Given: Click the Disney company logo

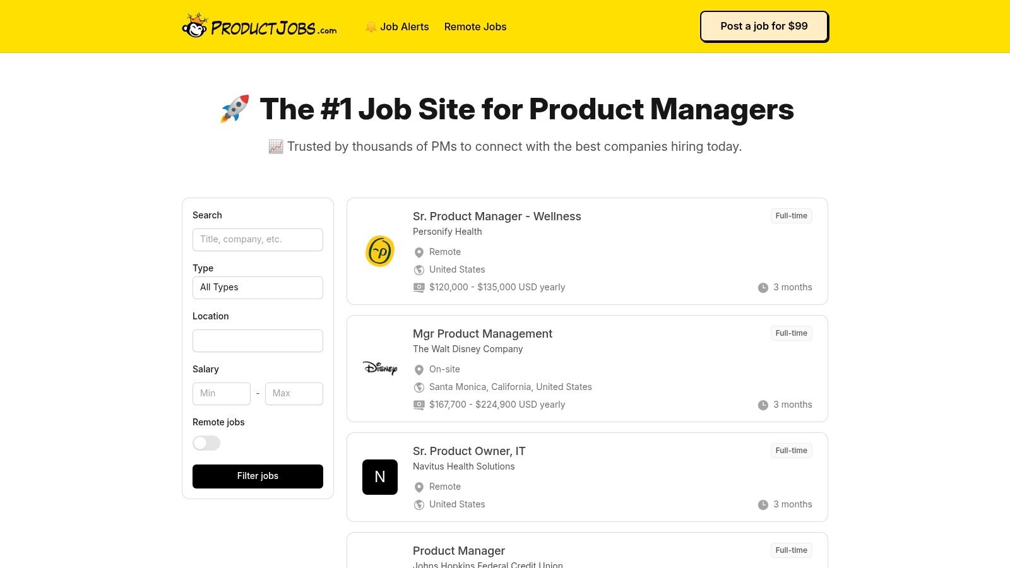Looking at the screenshot, I should pos(379,369).
